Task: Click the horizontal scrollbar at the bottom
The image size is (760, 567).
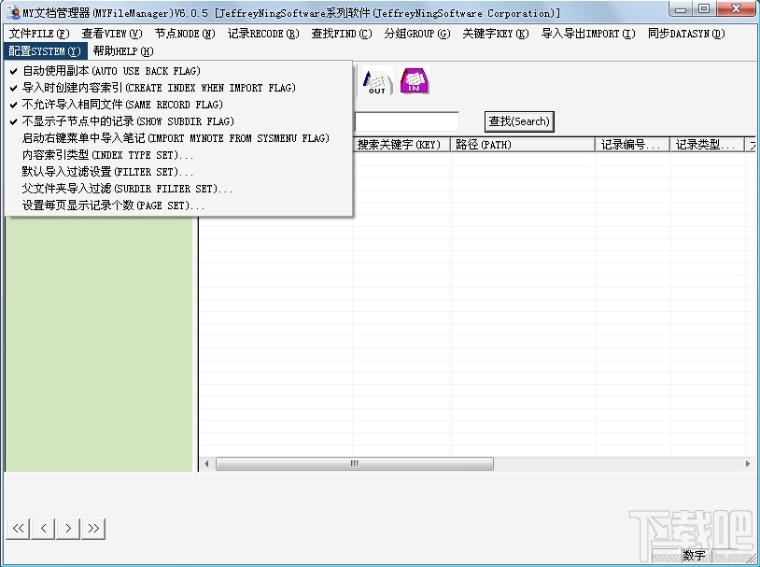Action: (x=355, y=463)
